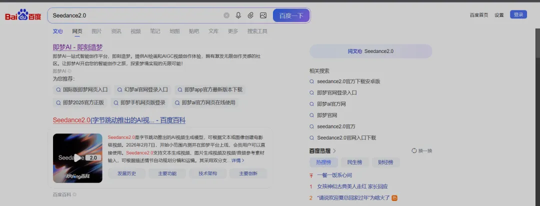Viewport: 540px width, 206px height.
Task: Open hot topic 一餐一饭系心间
Action: click(x=334, y=175)
